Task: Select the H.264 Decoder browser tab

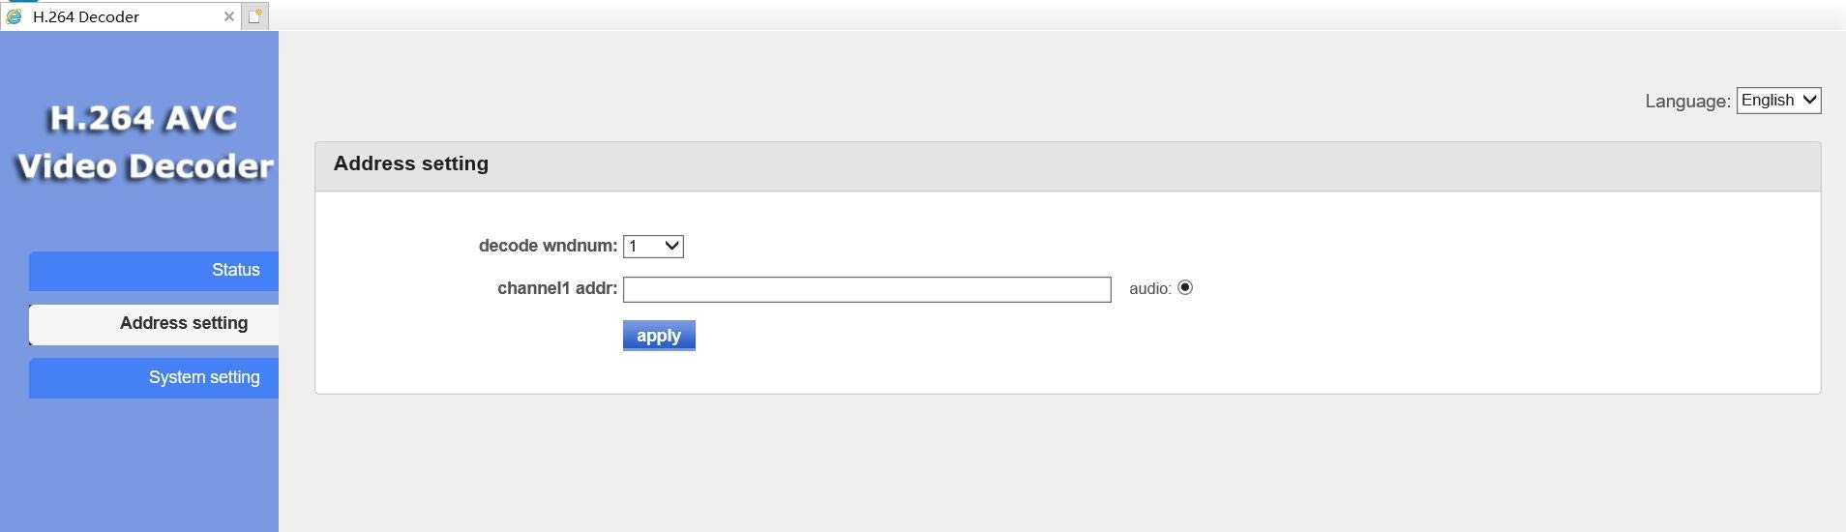Action: pos(116,16)
